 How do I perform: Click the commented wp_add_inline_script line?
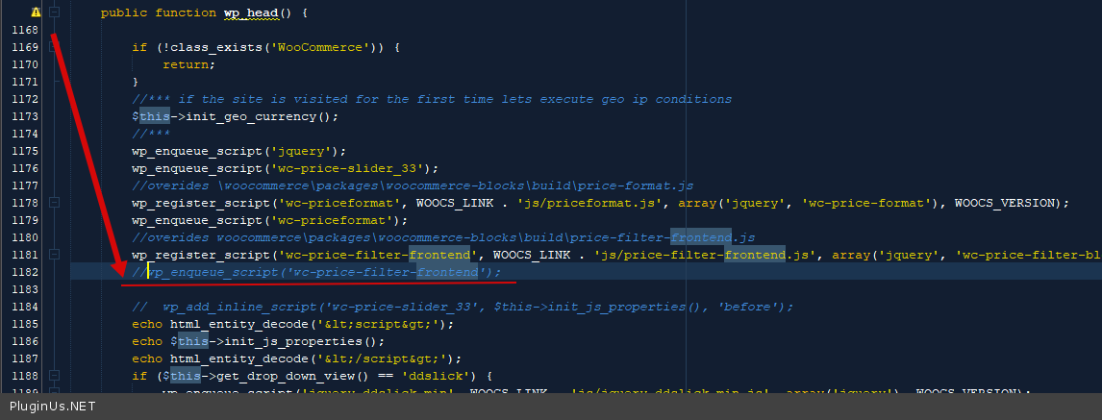(x=462, y=307)
